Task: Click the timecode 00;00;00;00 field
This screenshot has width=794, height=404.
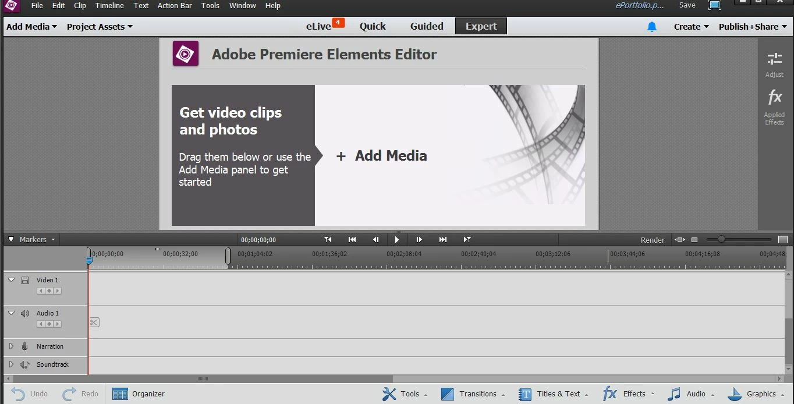Action: 258,240
